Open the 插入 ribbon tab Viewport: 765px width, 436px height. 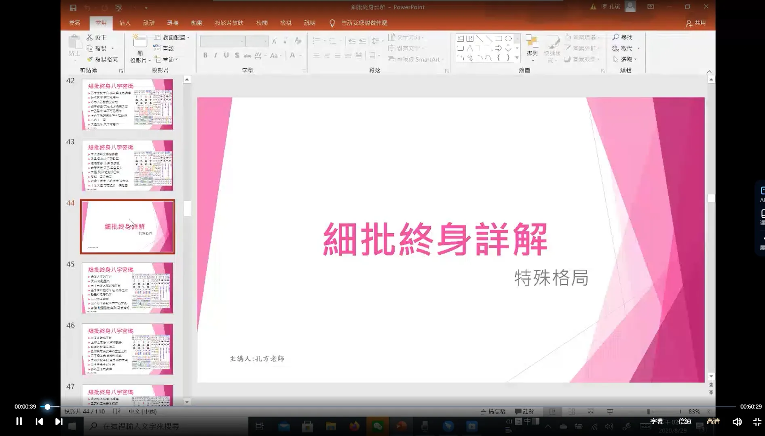click(x=125, y=23)
